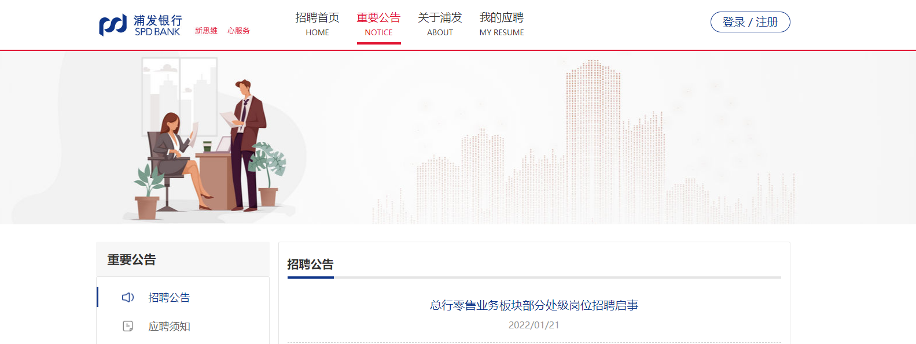
Task: Open 我的应聘 MY RESUME page
Action: click(501, 24)
